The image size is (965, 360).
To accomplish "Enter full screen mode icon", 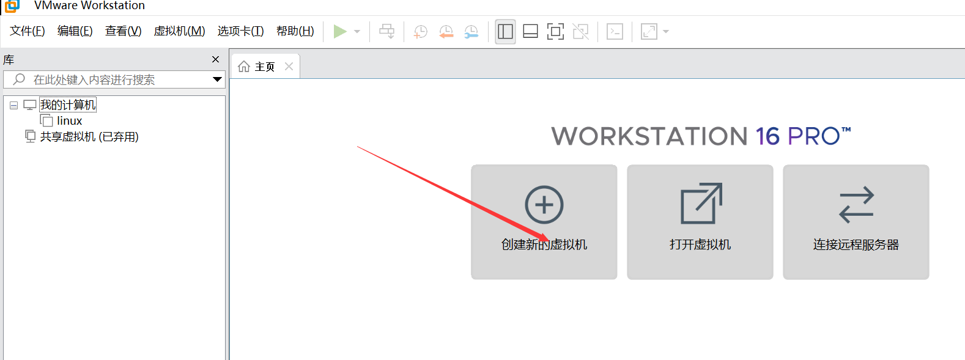I will (555, 31).
